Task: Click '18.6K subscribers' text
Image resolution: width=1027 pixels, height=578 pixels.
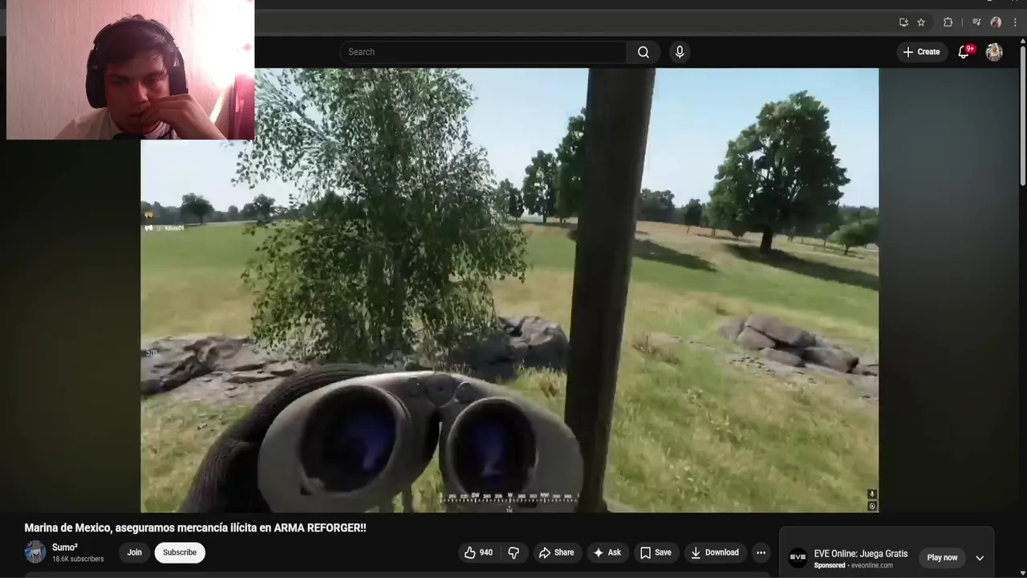Action: [78, 560]
